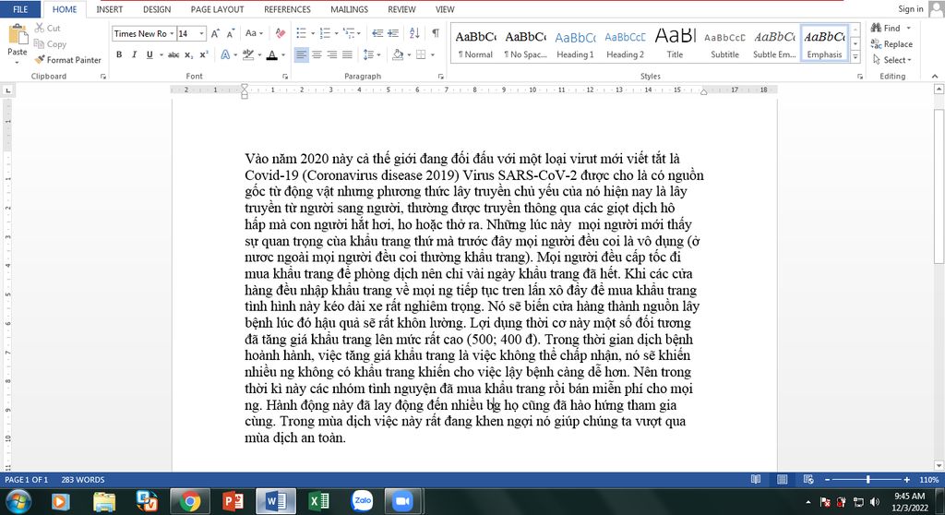Increase paragraph indent
Screen dimensions: 945x515
pyautogui.click(x=393, y=33)
